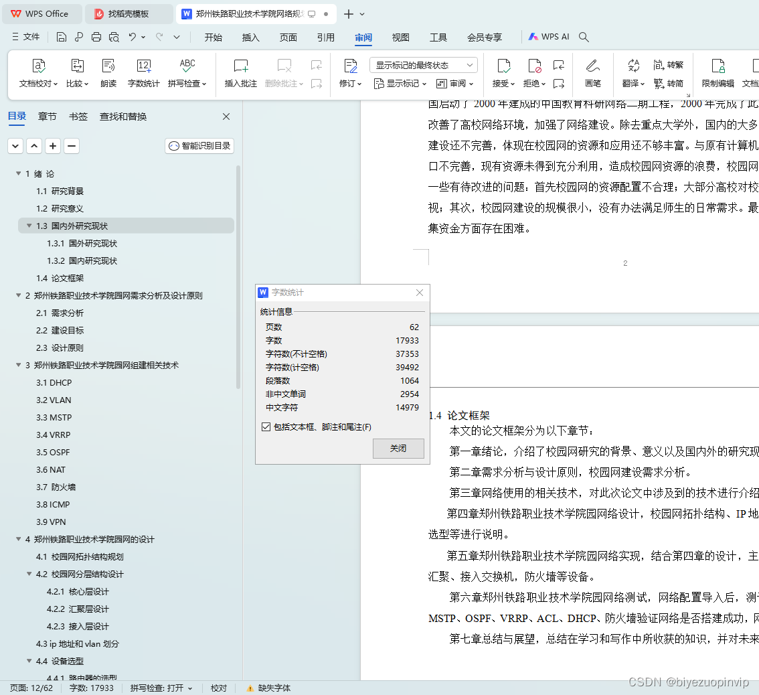Add a new tab with plus icon
This screenshot has height=695, width=759.
coord(349,14)
